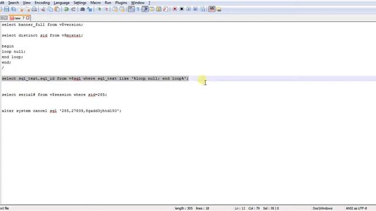Click the green Undo arrow icon
376x211 pixels.
click(x=66, y=9)
